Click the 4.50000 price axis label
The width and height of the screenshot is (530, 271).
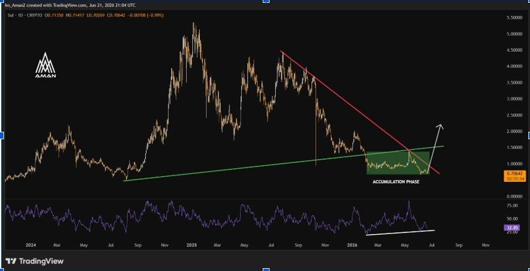click(x=514, y=50)
